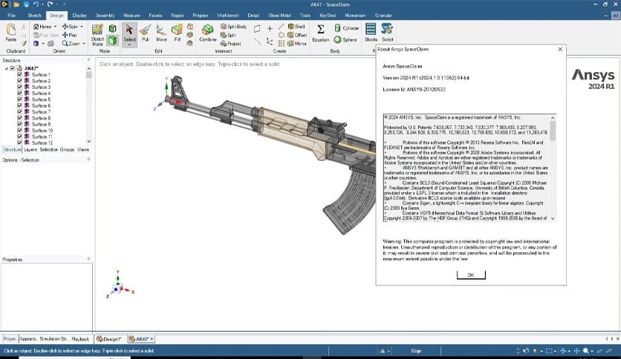Insert a Cylinder body

pos(347,28)
